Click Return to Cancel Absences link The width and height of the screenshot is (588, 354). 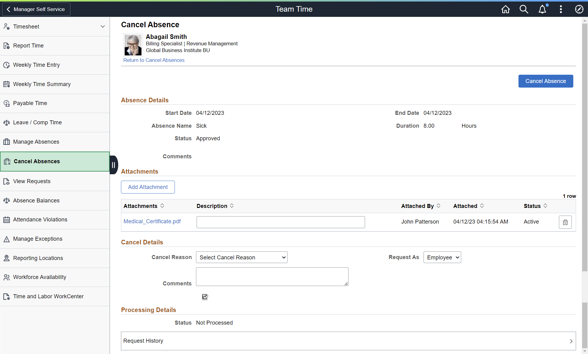click(154, 60)
